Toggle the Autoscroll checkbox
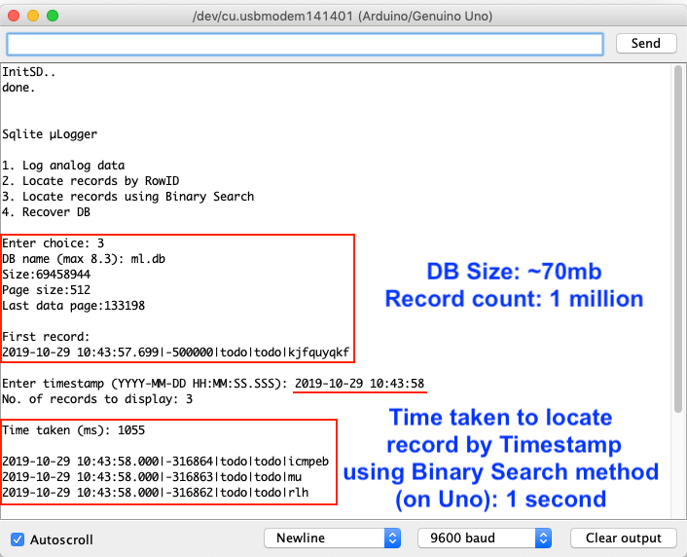 point(18,538)
